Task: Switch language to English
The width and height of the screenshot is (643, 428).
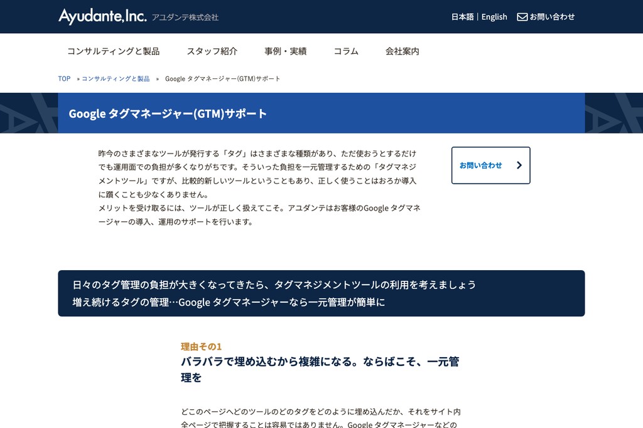Action: pyautogui.click(x=494, y=17)
